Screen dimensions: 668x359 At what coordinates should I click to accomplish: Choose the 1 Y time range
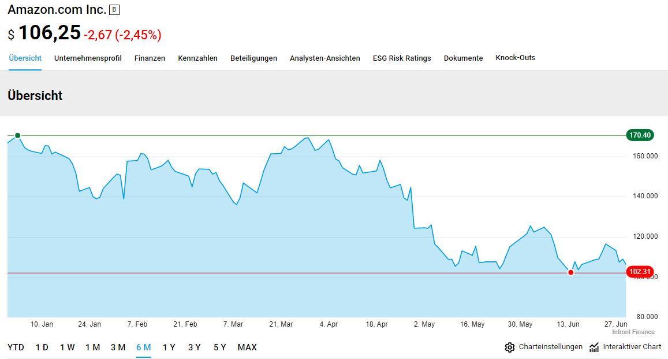(169, 347)
